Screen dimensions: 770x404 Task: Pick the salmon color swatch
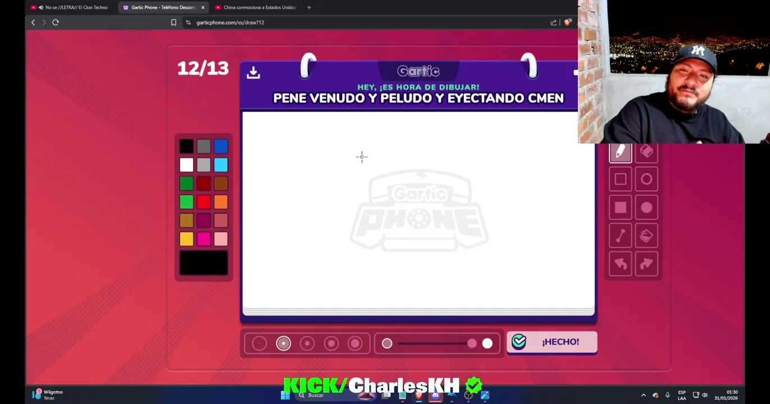pyautogui.click(x=221, y=221)
